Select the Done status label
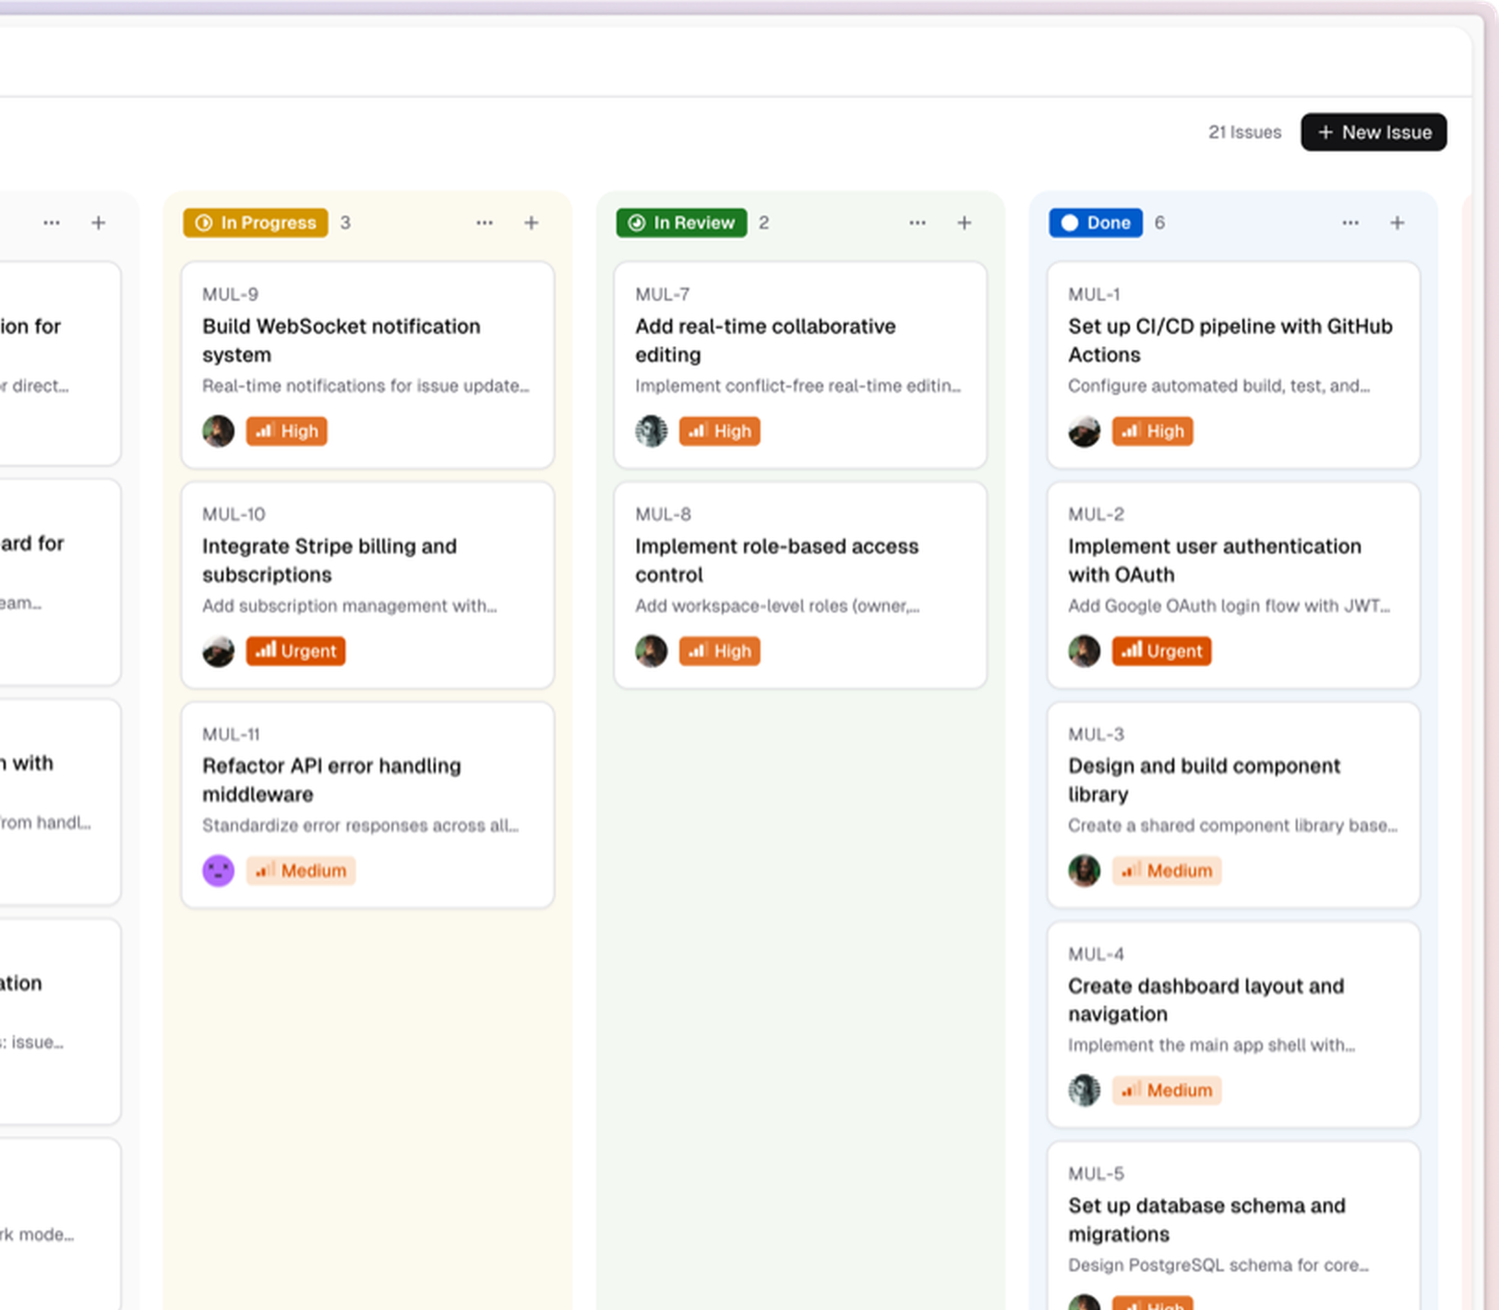The height and width of the screenshot is (1310, 1499). click(x=1096, y=223)
